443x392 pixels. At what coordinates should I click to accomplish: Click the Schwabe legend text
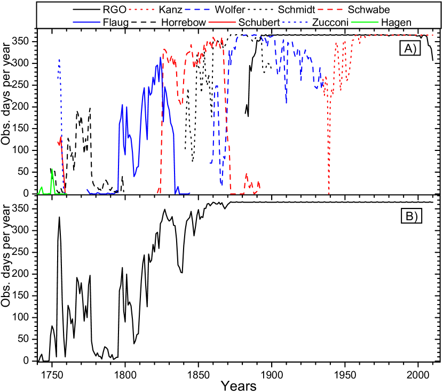coord(368,10)
